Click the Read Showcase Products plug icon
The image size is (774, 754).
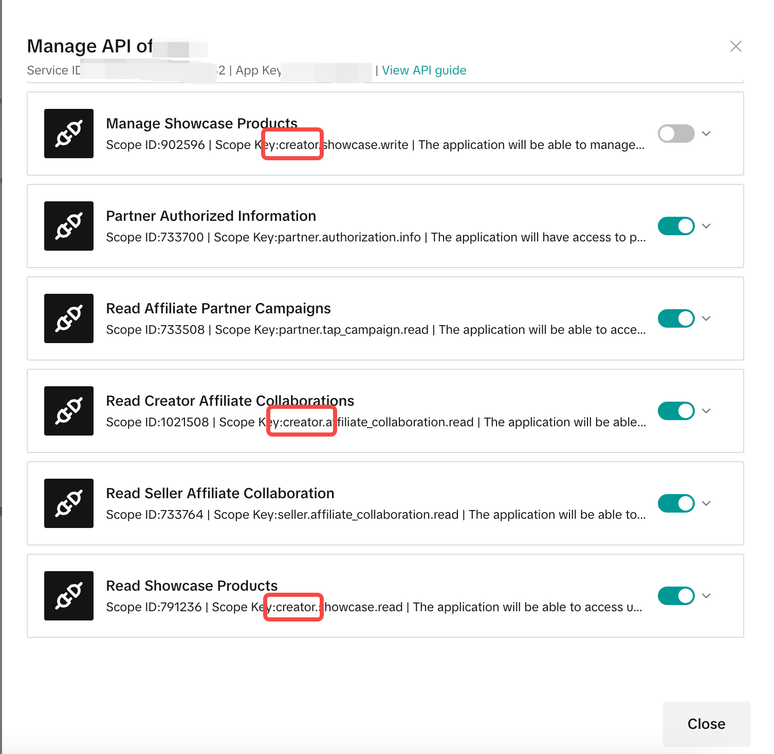point(69,596)
